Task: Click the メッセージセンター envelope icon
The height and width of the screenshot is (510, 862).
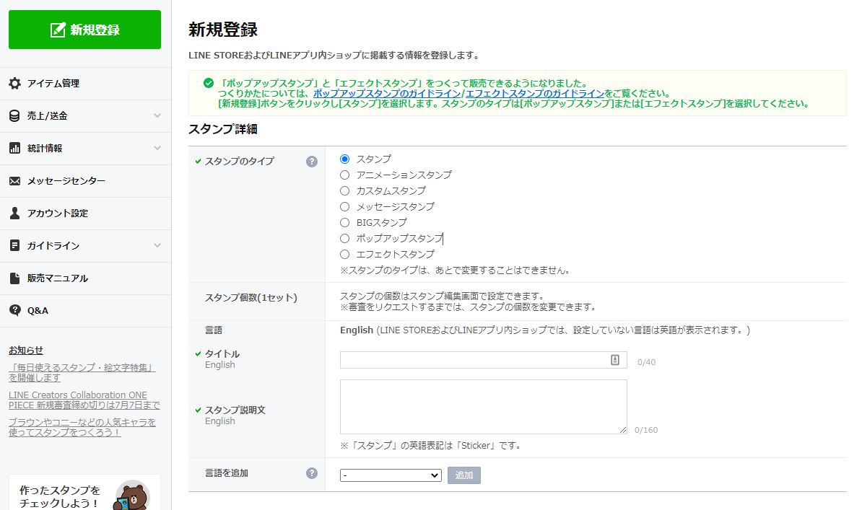Action: (15, 181)
